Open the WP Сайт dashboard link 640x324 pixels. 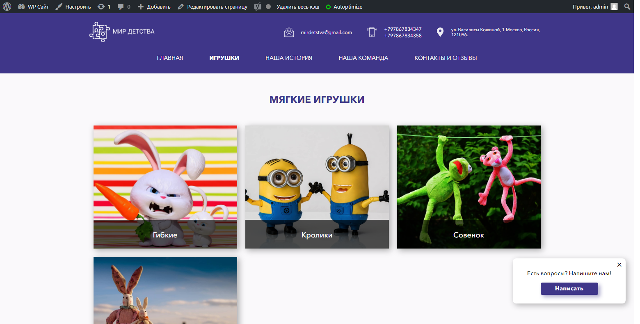click(33, 7)
